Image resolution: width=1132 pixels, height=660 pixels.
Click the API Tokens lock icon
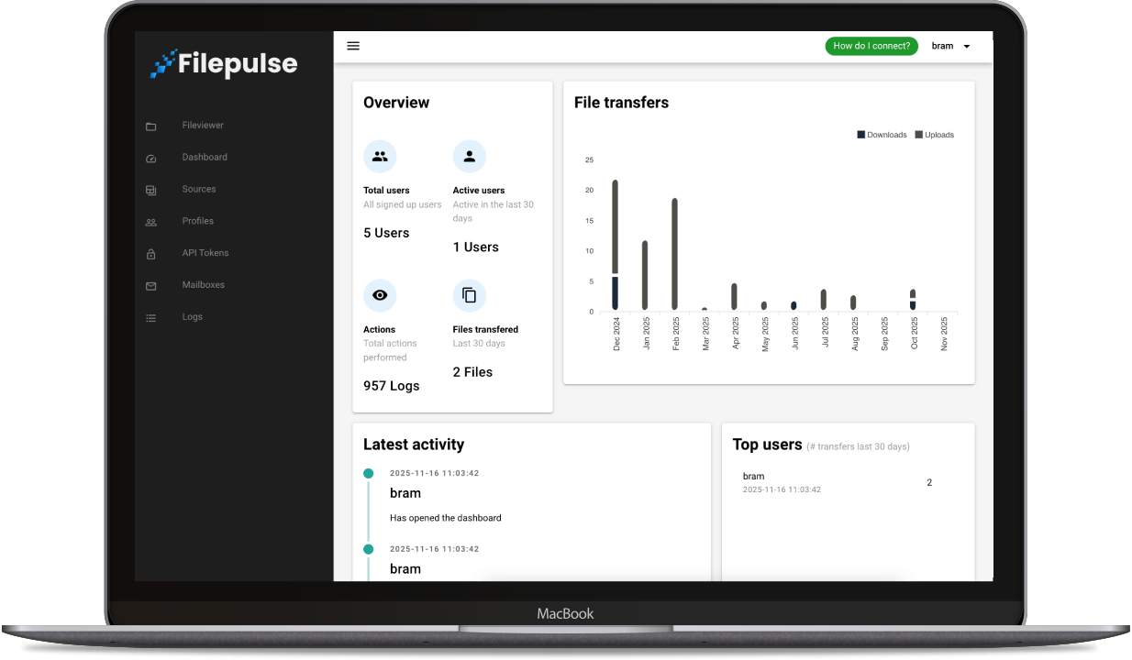coord(151,255)
